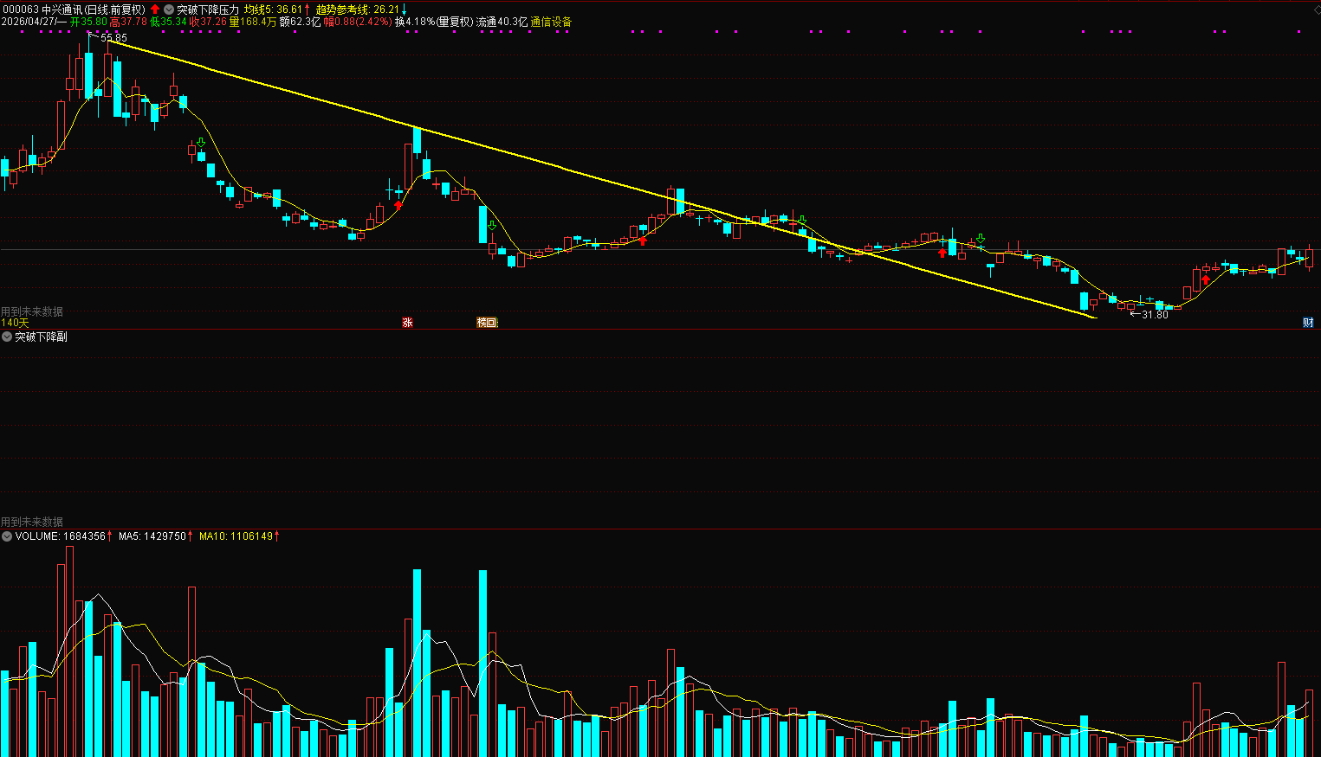The image size is (1321, 757).
Task: Click the red up-arrow beside the stock title
Action: 155,10
